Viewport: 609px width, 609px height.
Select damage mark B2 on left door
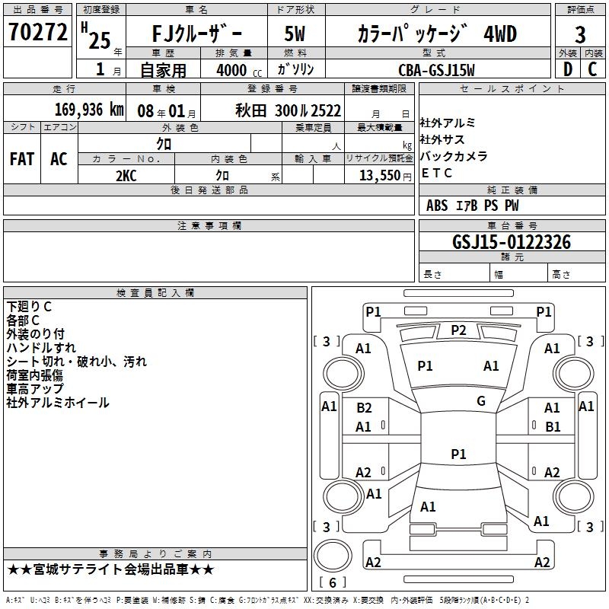point(365,408)
